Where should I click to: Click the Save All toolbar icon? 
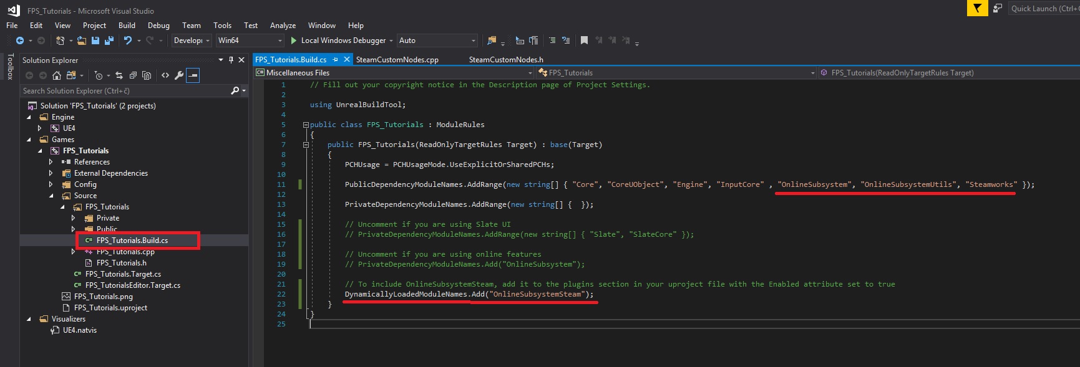point(109,41)
